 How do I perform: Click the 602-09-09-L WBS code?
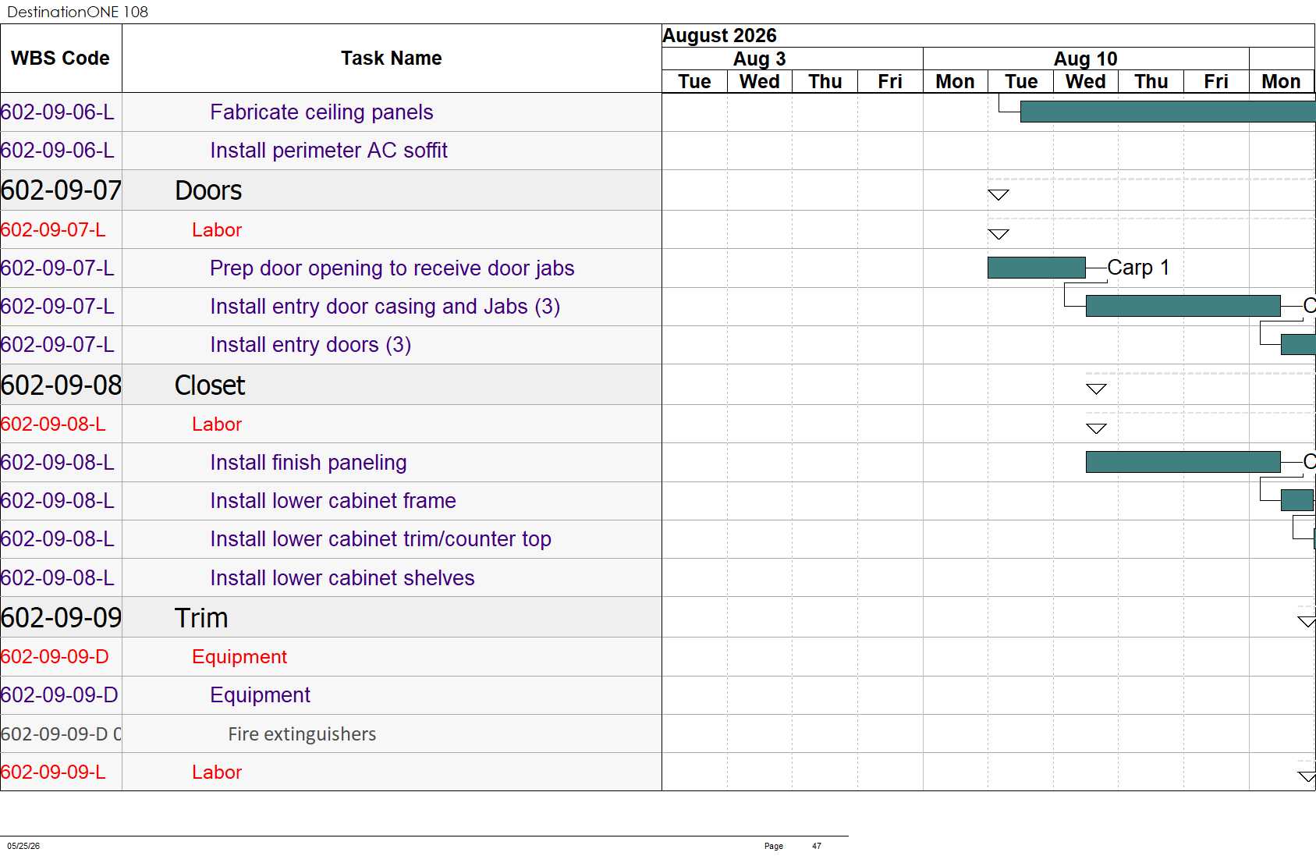pyautogui.click(x=53, y=773)
